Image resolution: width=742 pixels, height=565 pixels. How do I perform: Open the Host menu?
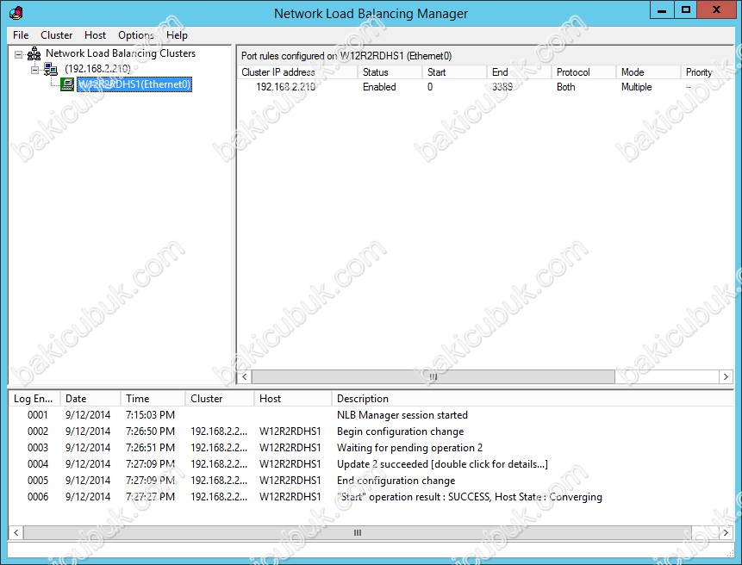click(95, 35)
